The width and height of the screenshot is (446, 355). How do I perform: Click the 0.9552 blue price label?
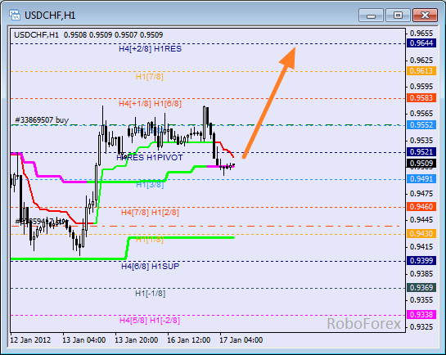point(421,125)
